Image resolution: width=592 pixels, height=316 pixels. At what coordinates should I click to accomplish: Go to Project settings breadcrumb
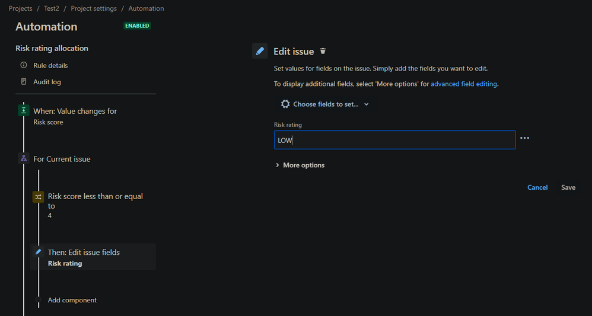pos(94,8)
